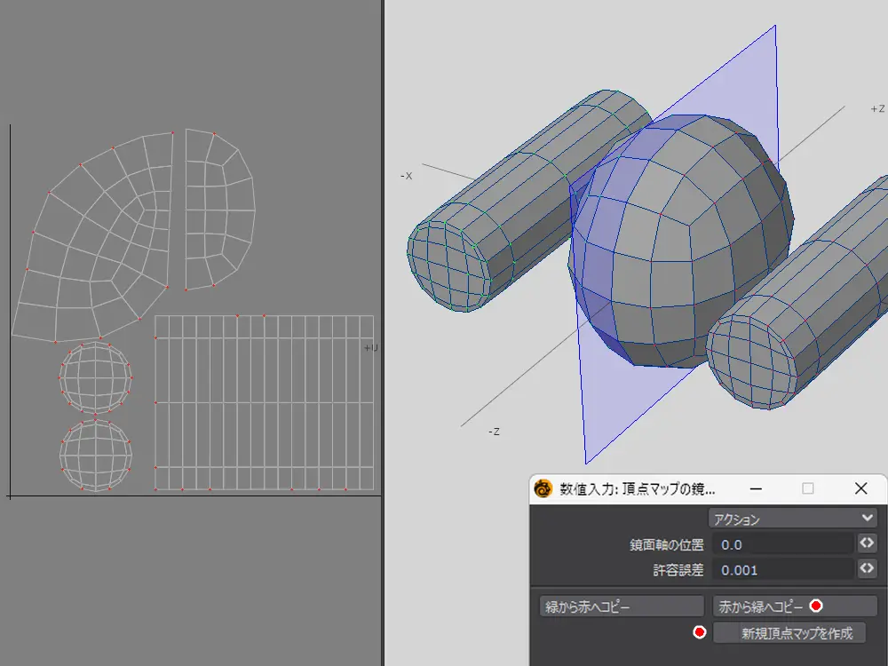Viewport: 888px width, 666px height.
Task: Click the lower circular UV island
Action: tap(96, 455)
